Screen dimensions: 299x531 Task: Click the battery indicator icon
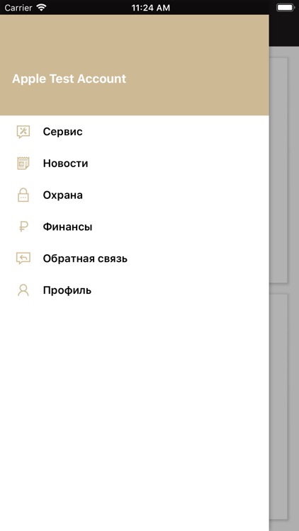[286, 8]
